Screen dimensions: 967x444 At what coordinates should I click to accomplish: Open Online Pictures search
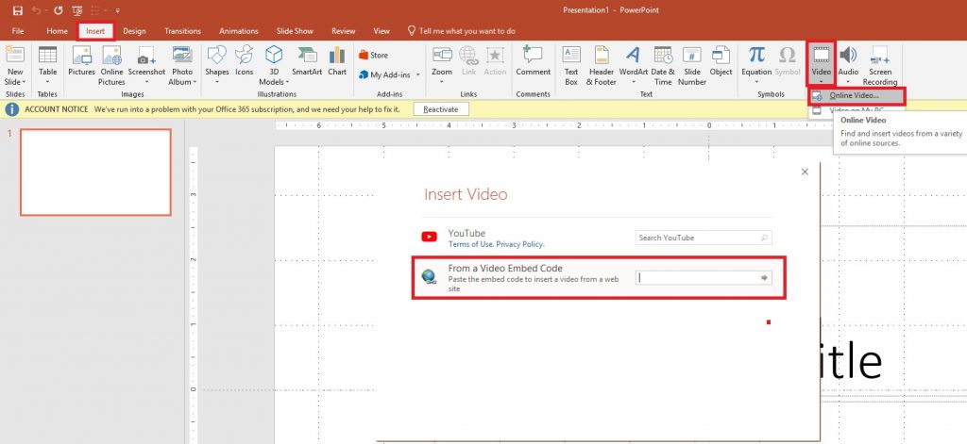pyautogui.click(x=111, y=65)
